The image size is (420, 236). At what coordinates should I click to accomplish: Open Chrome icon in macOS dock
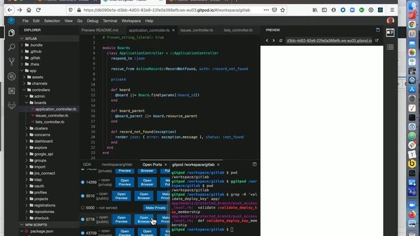point(412,25)
